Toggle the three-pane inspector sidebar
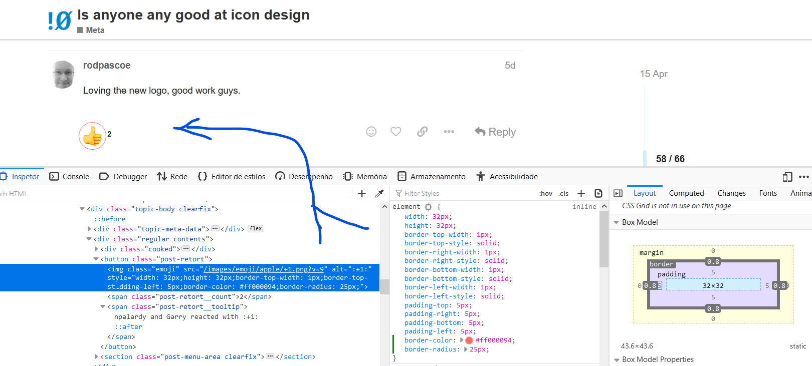 [x=618, y=193]
